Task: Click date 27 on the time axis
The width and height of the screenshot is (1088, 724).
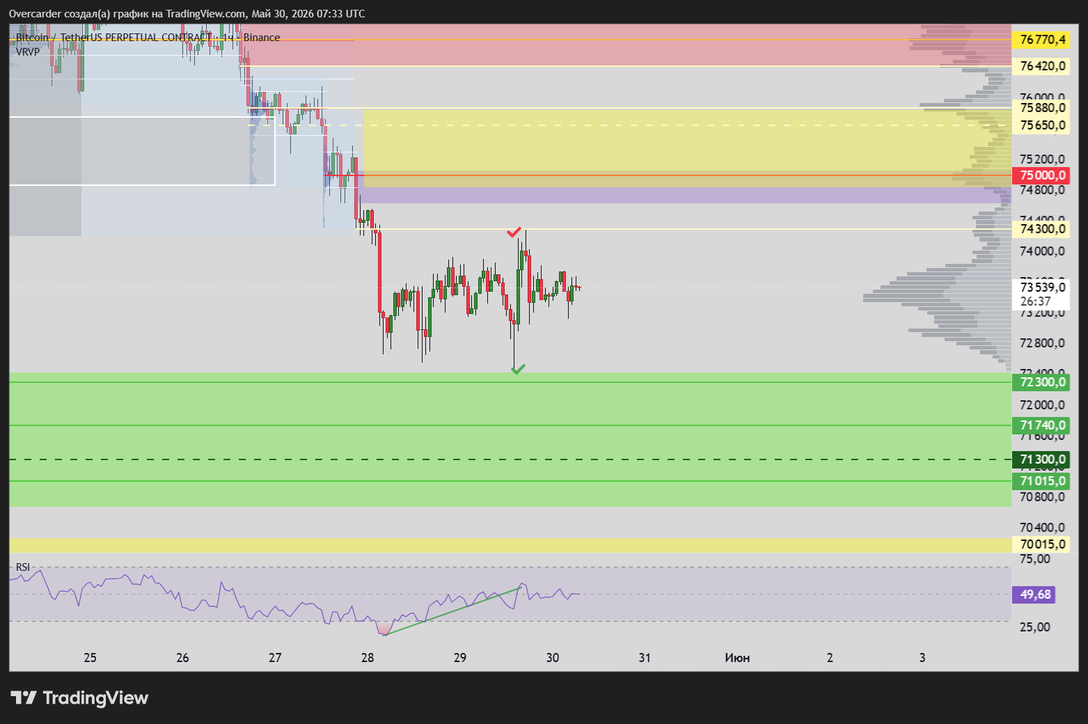Action: [275, 658]
